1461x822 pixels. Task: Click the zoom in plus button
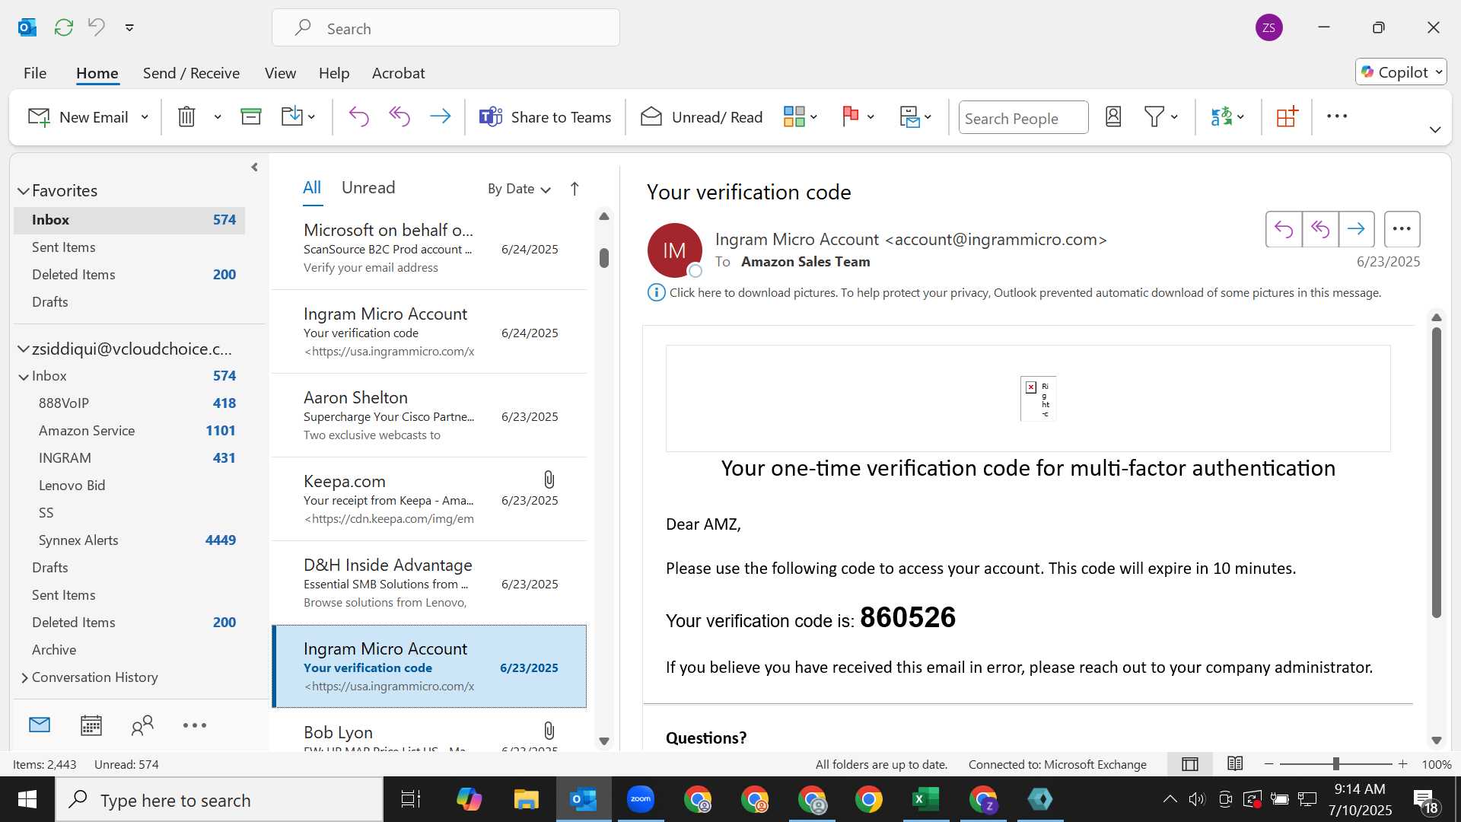click(1402, 764)
